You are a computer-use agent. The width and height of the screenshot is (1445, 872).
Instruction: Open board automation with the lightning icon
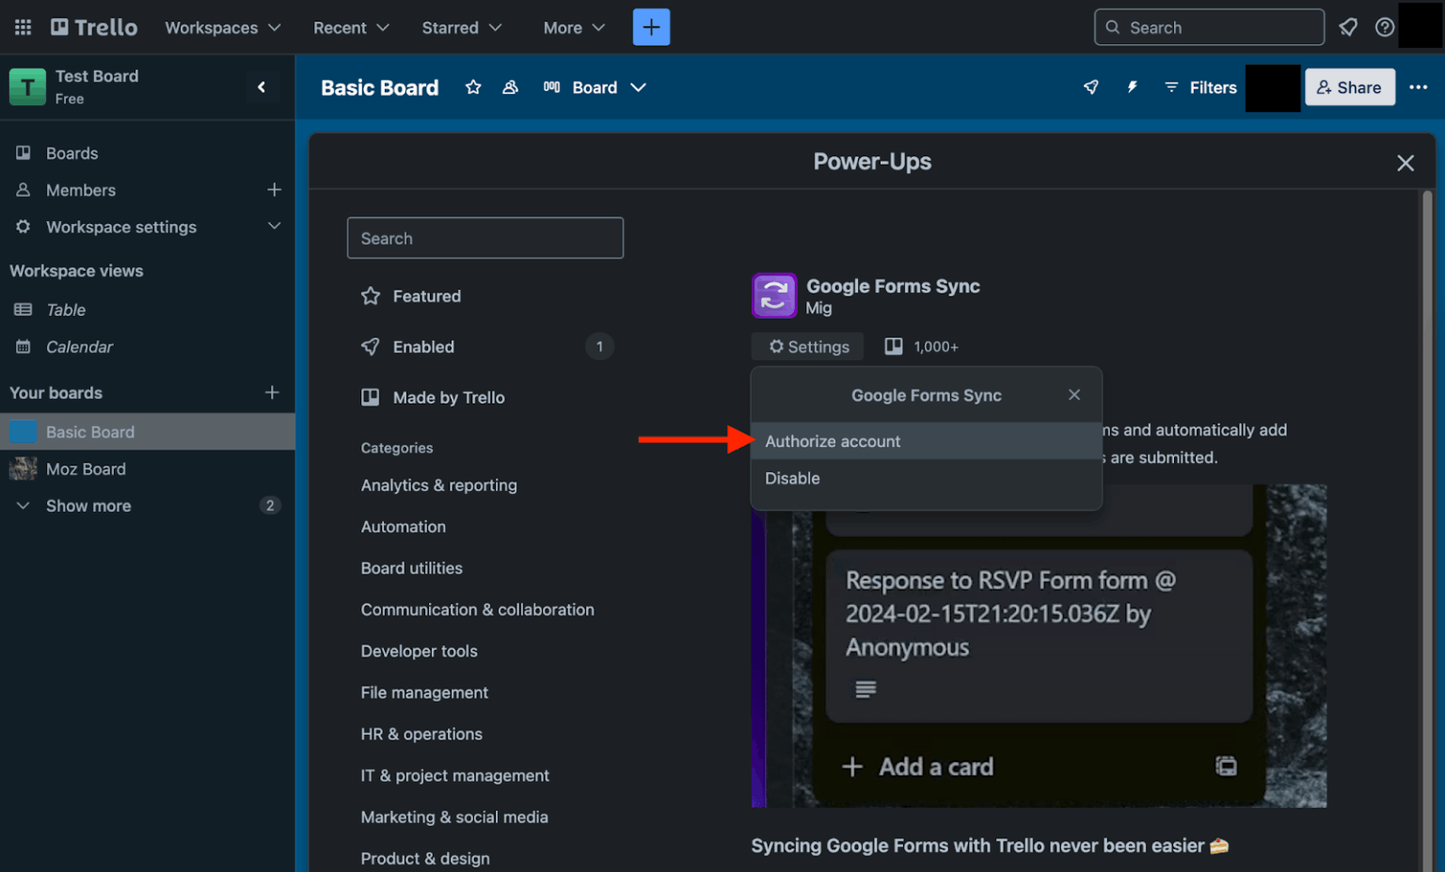point(1132,87)
